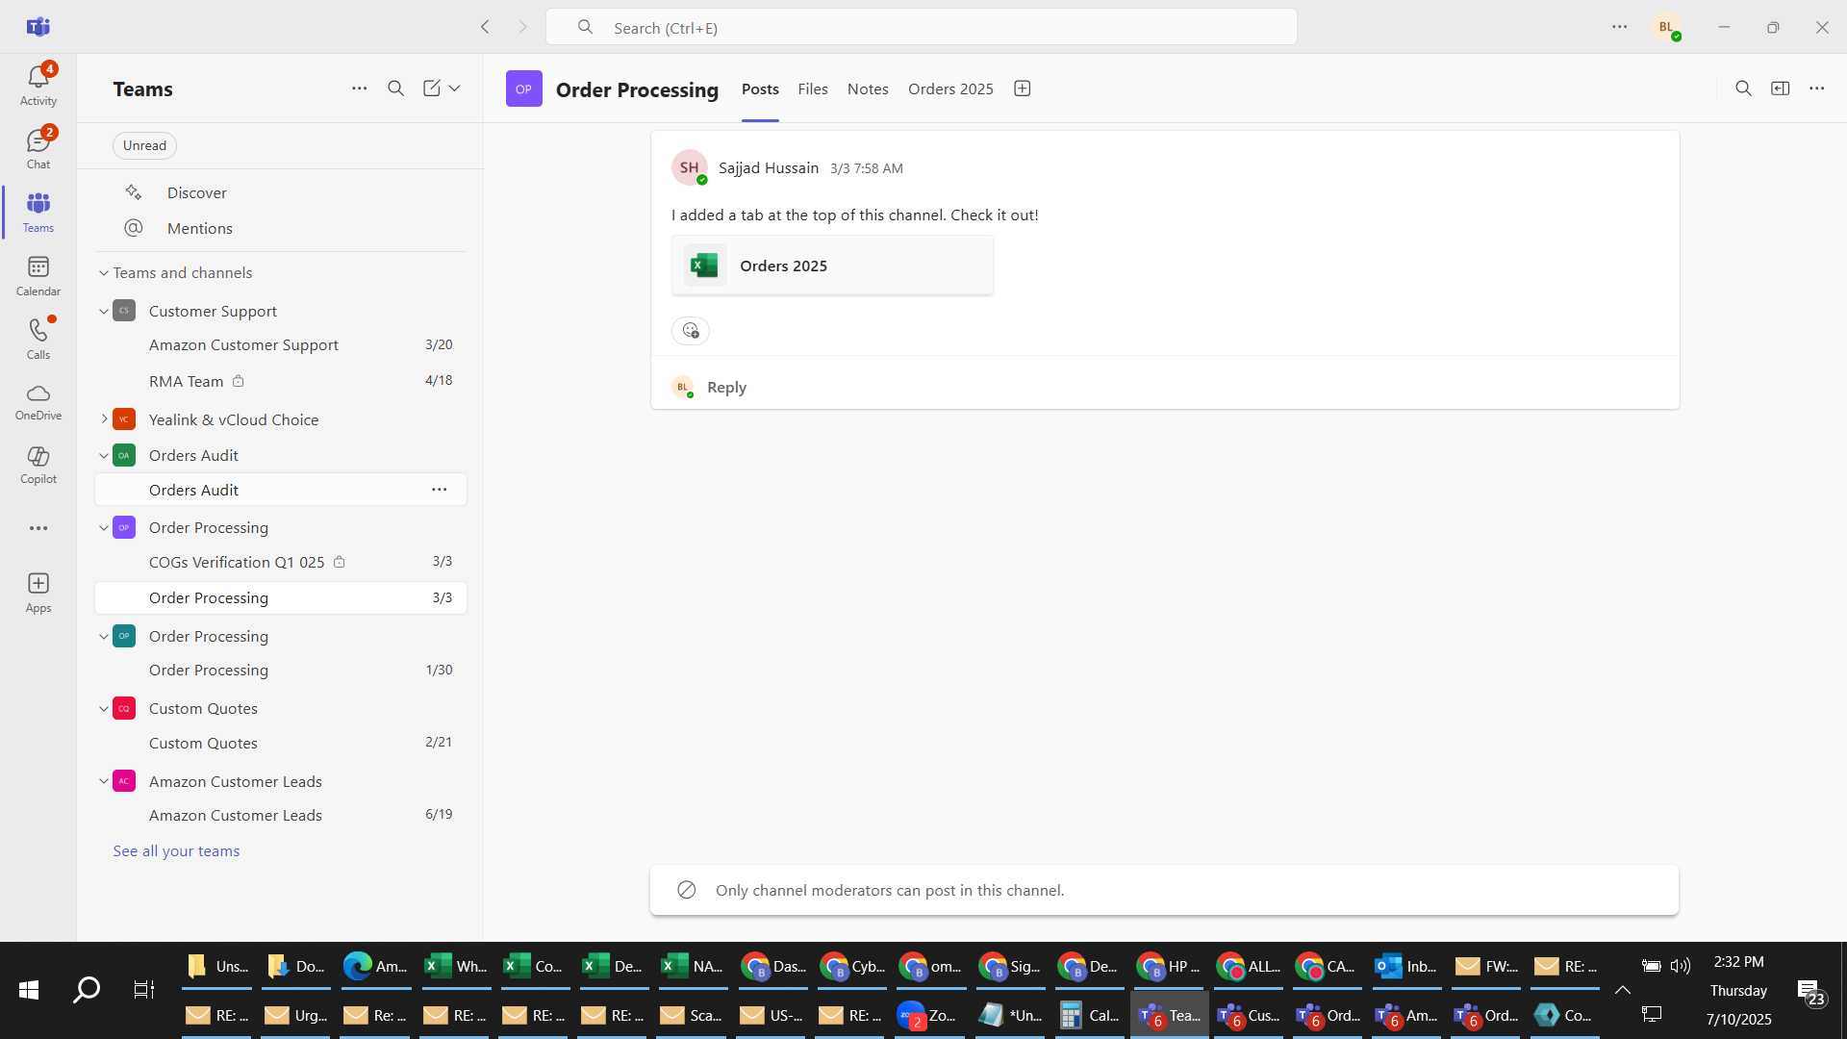
Task: Open Orders Audit channel more options
Action: coord(440,490)
